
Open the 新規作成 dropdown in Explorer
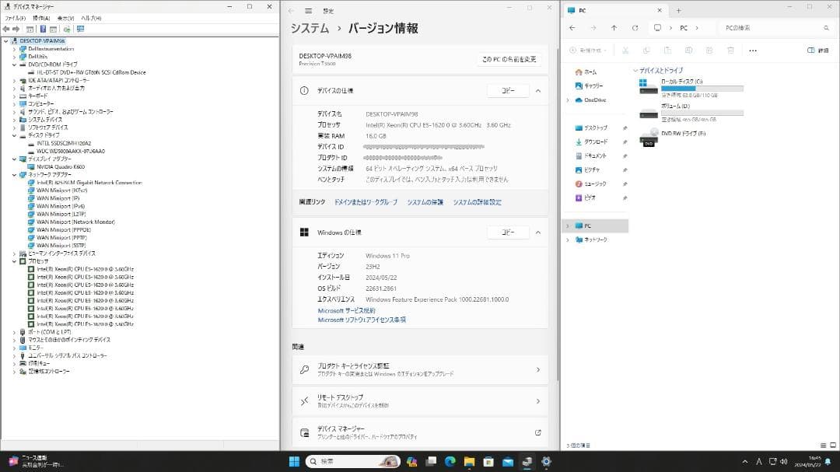[x=589, y=50]
